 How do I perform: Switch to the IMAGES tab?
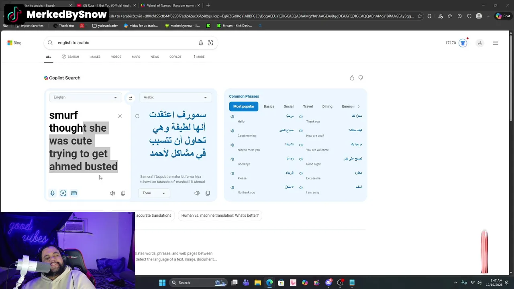tap(95, 57)
